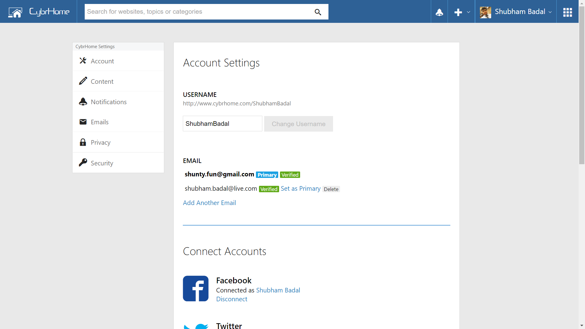Image resolution: width=585 pixels, height=329 pixels.
Task: Open Privacy settings section
Action: [118, 142]
